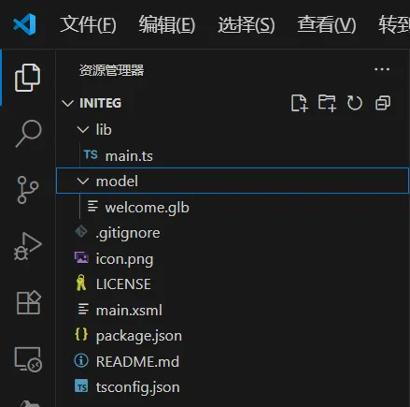The image size is (410, 407).
Task: Open the Extensions view
Action: point(28,302)
